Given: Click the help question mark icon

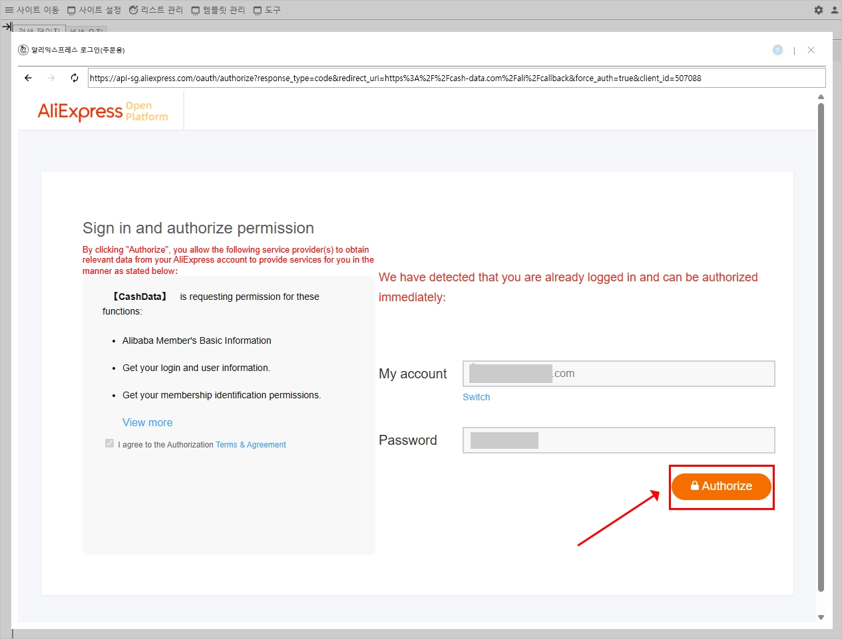Looking at the screenshot, I should (777, 50).
